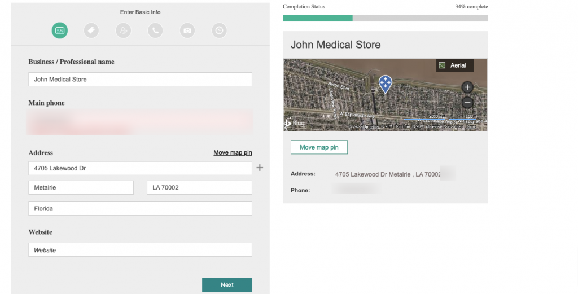578x294 pixels.
Task: Focus the Website input field
Action: (140, 250)
